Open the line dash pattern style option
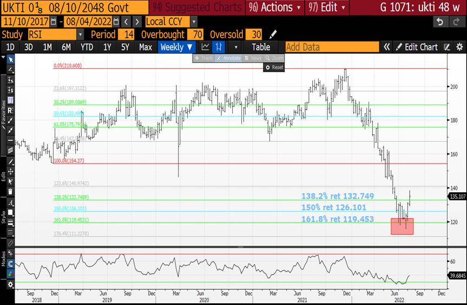Viewport: 467px width, 305px height. click(x=10, y=232)
